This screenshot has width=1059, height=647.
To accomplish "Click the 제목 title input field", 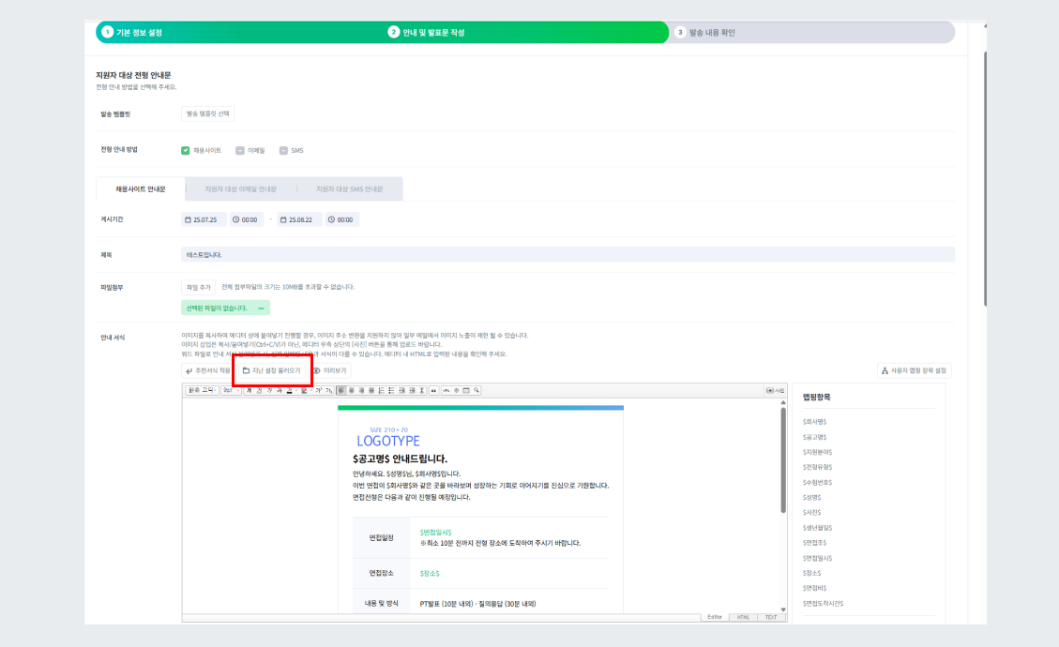I will pyautogui.click(x=567, y=254).
